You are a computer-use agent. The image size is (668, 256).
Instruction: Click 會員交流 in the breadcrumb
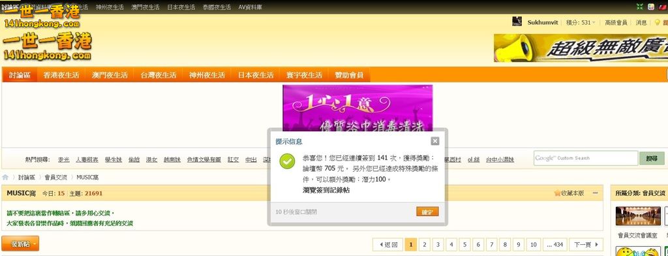[55, 177]
